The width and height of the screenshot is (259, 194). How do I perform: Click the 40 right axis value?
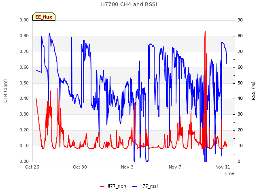[240, 99]
